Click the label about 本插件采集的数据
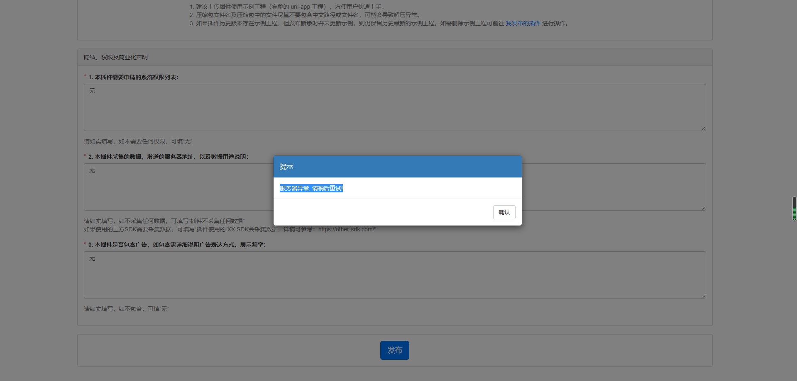Screen dimensions: 797x381 168,157
